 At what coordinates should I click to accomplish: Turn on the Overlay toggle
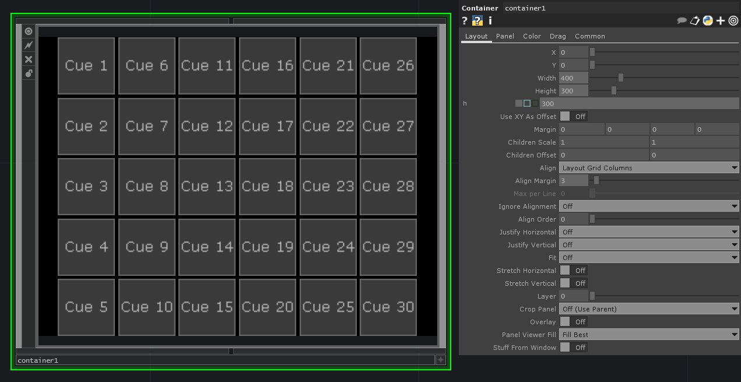tap(566, 322)
